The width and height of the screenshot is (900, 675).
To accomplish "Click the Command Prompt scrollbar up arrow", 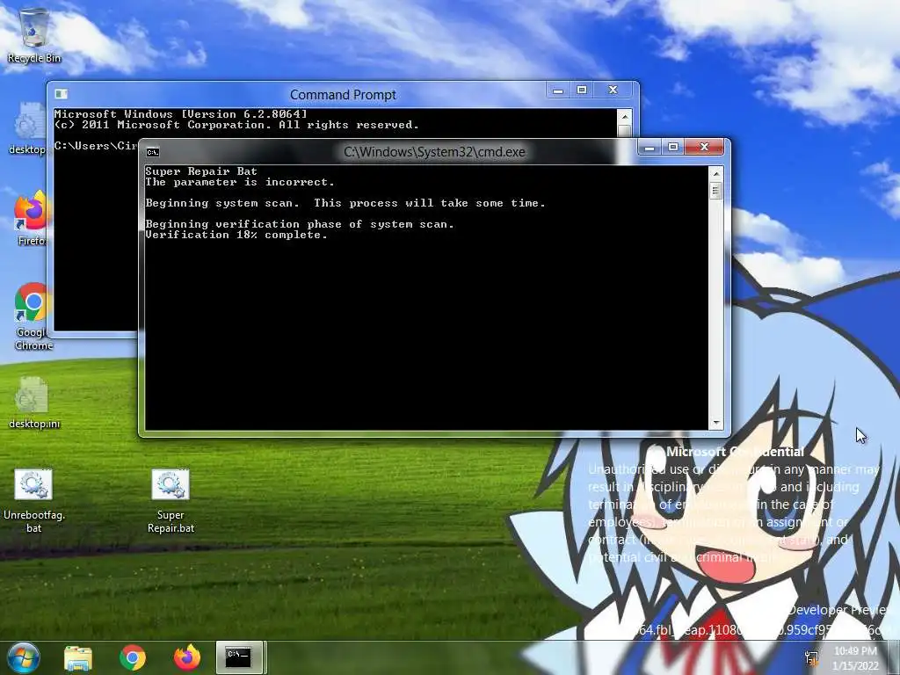I will pos(625,117).
